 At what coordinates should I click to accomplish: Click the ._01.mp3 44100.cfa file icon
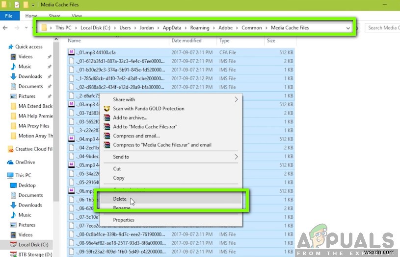click(x=72, y=52)
